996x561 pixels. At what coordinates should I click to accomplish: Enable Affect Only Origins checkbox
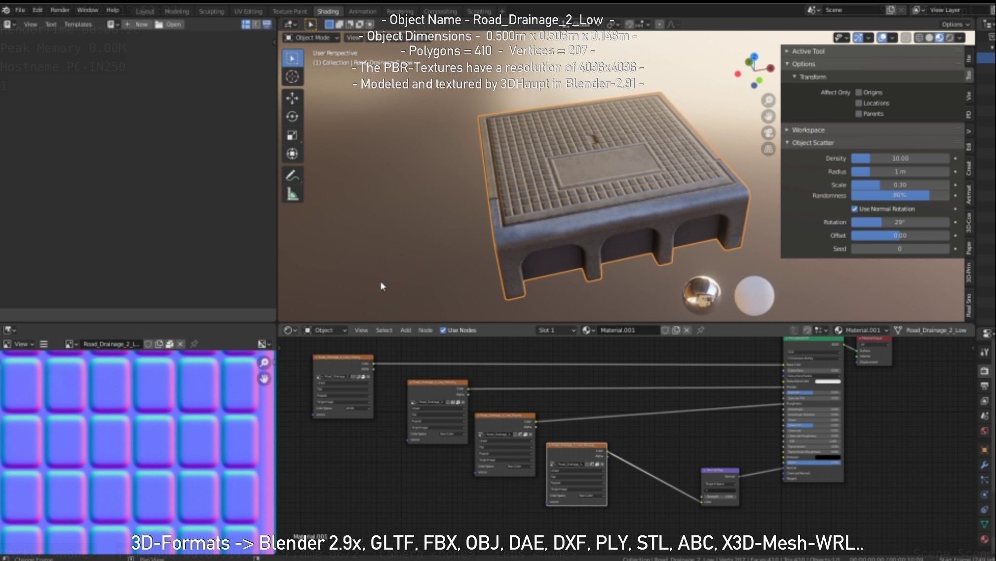pyautogui.click(x=859, y=92)
